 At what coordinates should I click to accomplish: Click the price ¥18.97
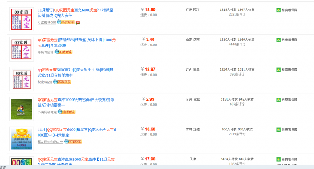click(x=148, y=70)
